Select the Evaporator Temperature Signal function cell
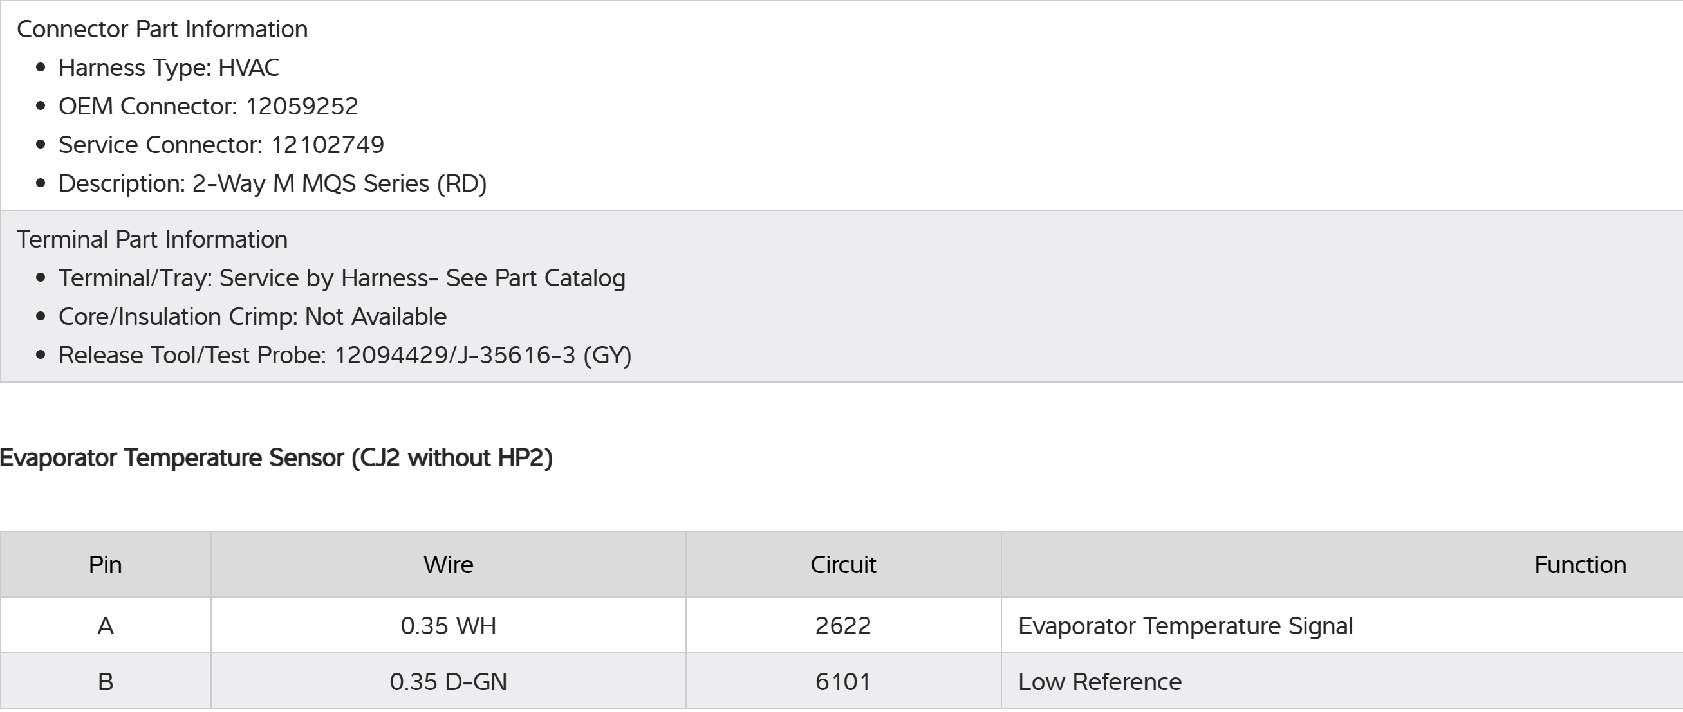 [x=1185, y=626]
